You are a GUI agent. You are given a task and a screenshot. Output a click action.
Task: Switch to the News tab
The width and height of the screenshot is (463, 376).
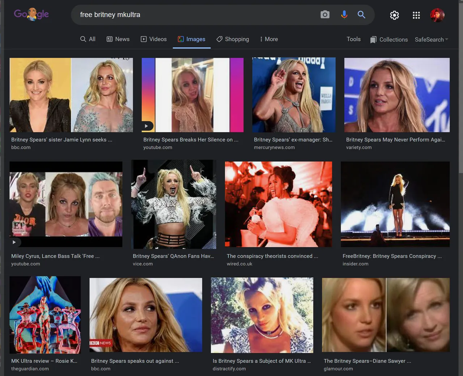click(118, 39)
